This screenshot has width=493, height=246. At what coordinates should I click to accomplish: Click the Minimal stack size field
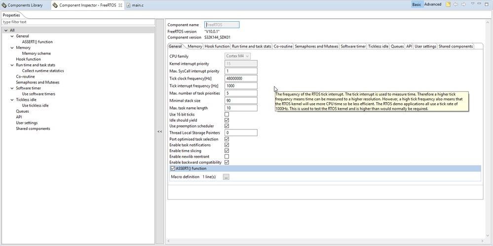[241, 100]
